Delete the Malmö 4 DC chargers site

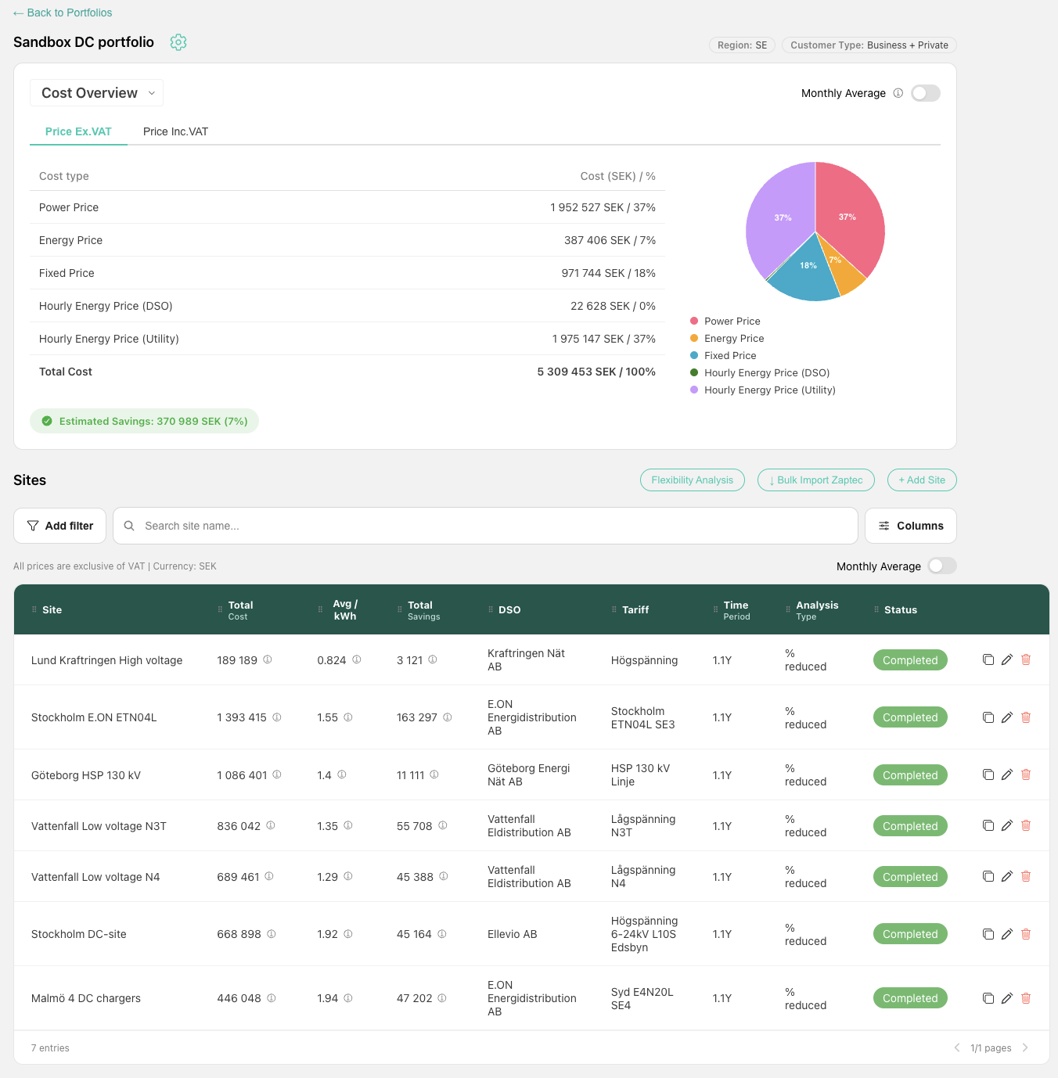(x=1026, y=998)
